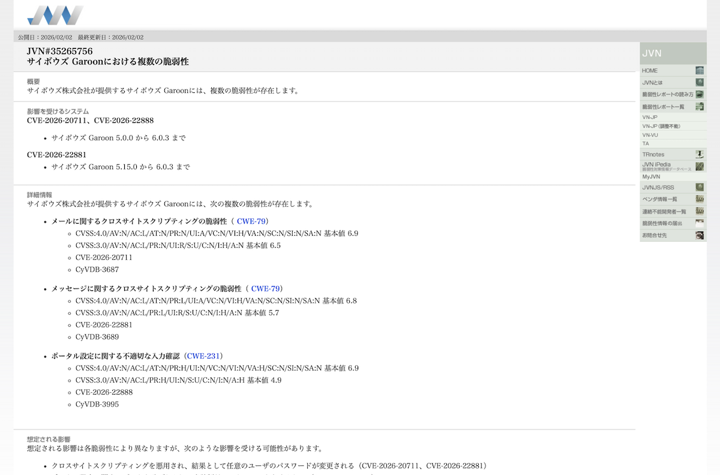The width and height of the screenshot is (720, 475).
Task: Click the JVN logo at page top
Action: (x=55, y=15)
